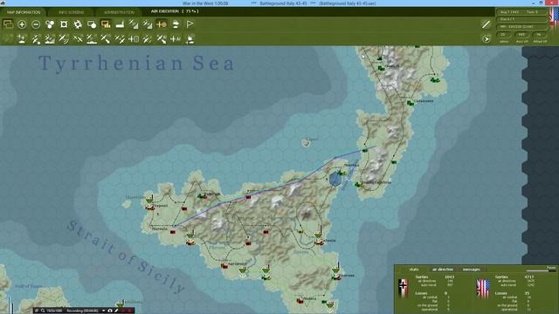The image size is (559, 314).
Task: Click the date and turn display
Action: (522, 12)
